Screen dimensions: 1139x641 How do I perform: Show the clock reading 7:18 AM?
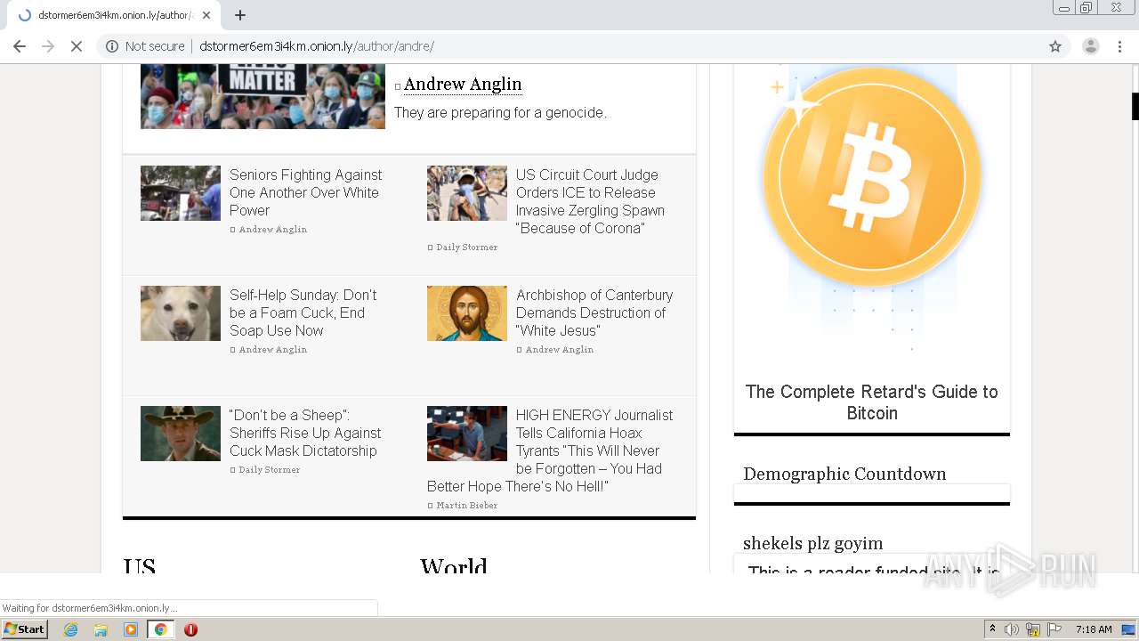click(1094, 629)
